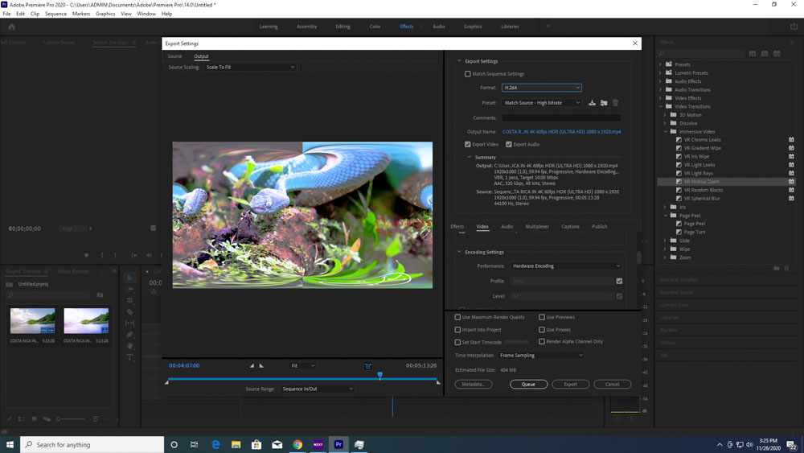Click the Import Preset icon

(604, 103)
